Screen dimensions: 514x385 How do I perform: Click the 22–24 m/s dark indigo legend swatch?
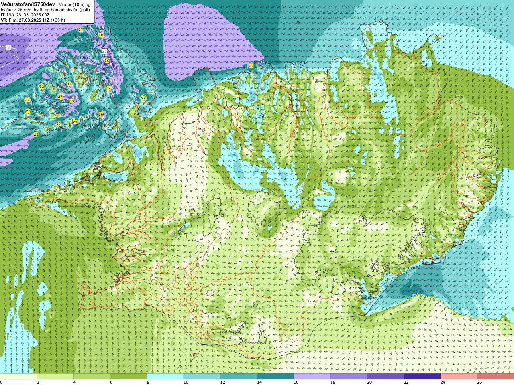pos(422,377)
